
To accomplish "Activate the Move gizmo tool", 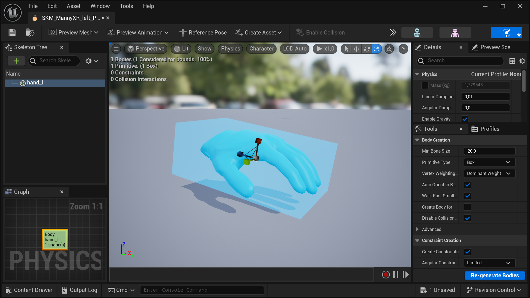I will click(356, 49).
